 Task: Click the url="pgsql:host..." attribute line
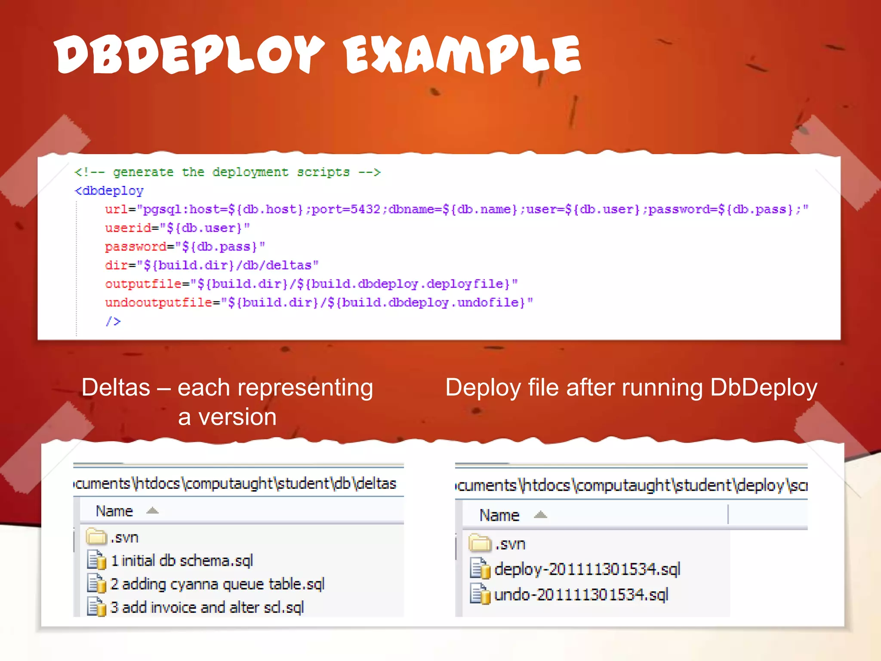point(457,210)
